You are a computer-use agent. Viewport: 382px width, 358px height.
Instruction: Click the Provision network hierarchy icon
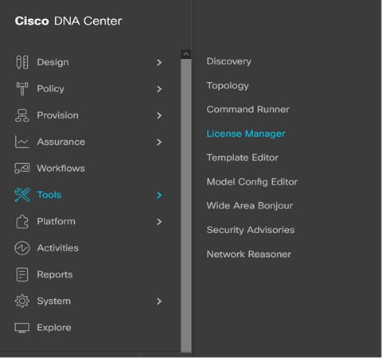pos(22,115)
